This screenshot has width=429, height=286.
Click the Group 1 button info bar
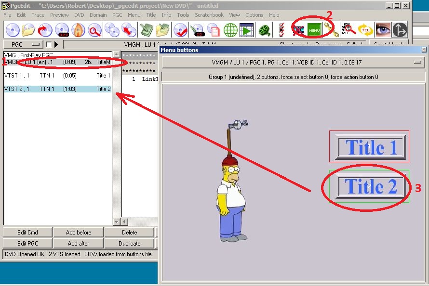(293, 77)
